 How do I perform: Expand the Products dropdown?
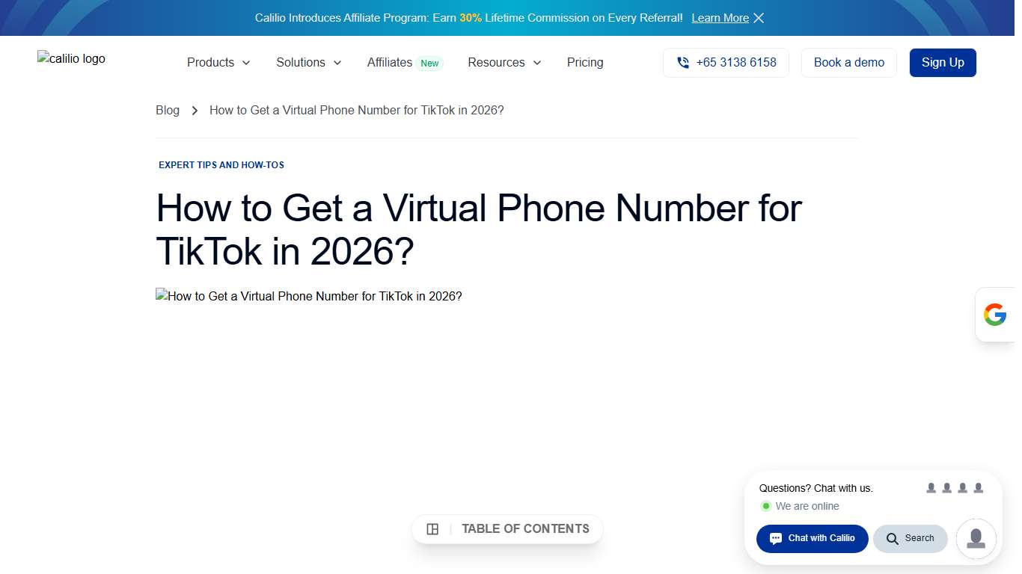pos(218,63)
